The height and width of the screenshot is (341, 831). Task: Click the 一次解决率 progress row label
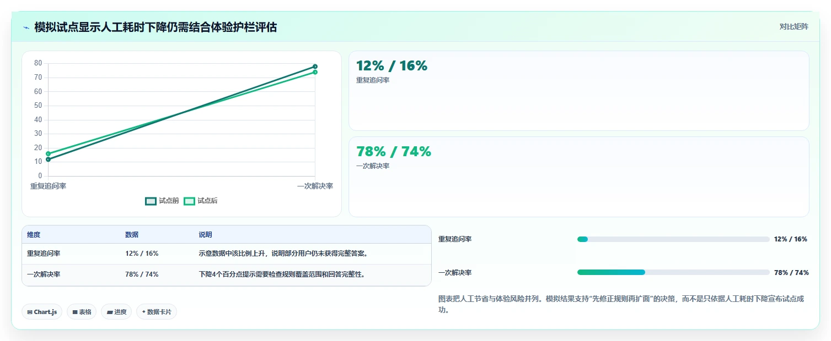pyautogui.click(x=455, y=273)
